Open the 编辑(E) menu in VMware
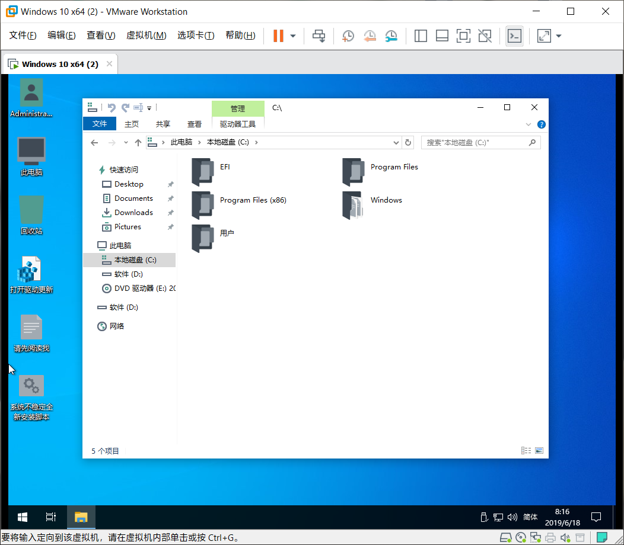 (61, 36)
